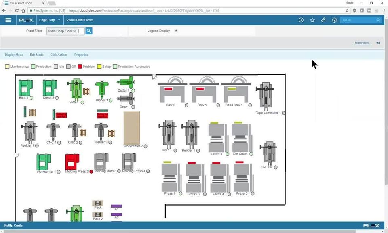
Task: Select the Slitter machine icon
Action: (76, 89)
